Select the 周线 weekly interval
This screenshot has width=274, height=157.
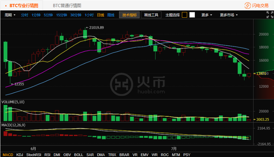coord(111,15)
